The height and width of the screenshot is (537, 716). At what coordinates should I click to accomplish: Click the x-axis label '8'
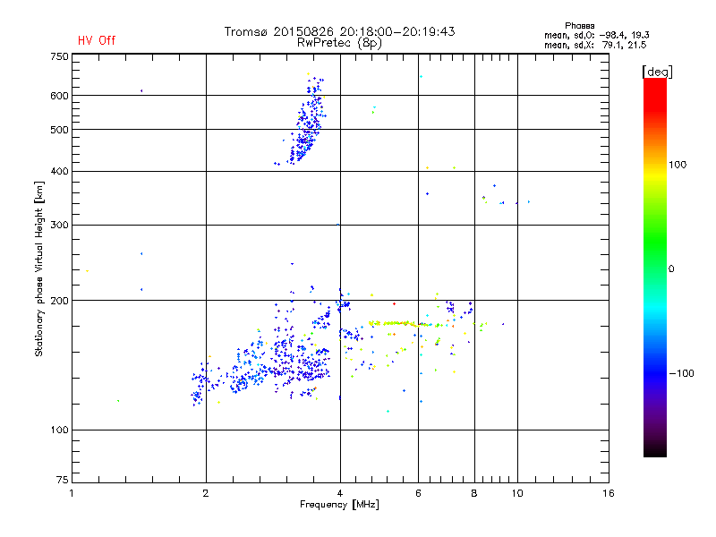coord(474,493)
